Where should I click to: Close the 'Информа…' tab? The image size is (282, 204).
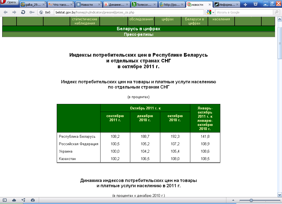[237, 5]
